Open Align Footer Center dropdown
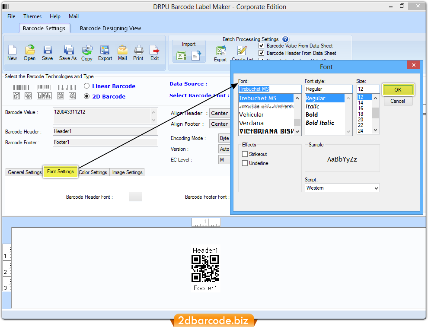 220,124
